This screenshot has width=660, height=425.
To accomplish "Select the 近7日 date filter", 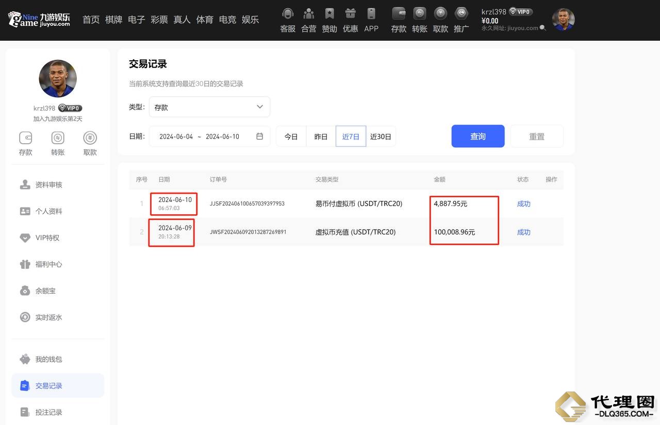I will pos(351,137).
